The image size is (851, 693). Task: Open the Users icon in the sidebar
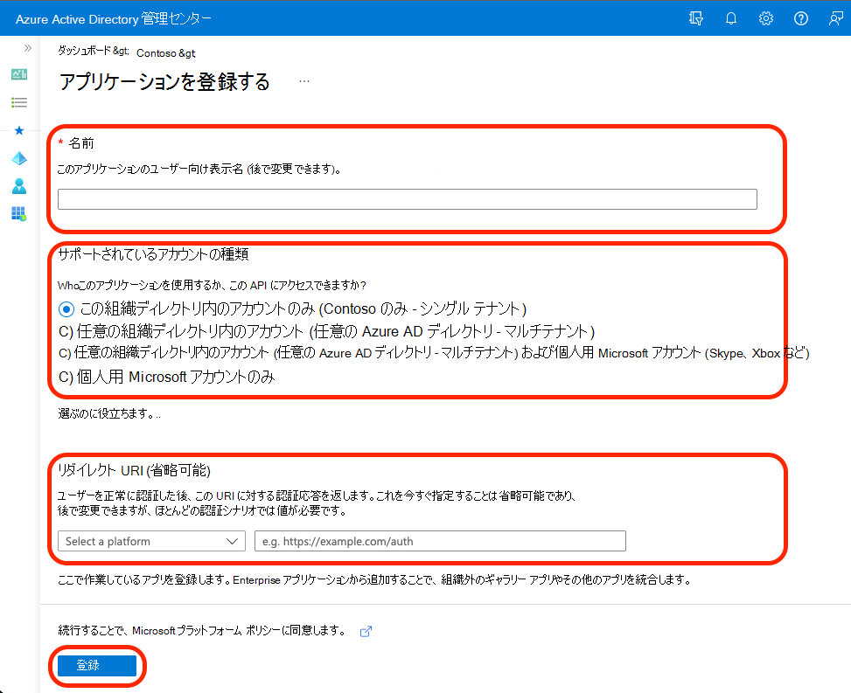coord(18,185)
